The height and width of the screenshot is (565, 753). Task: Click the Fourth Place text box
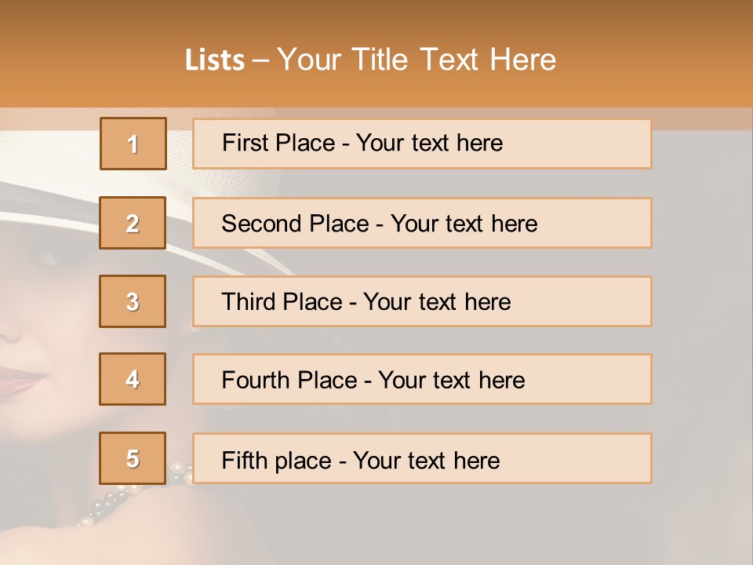pos(422,379)
